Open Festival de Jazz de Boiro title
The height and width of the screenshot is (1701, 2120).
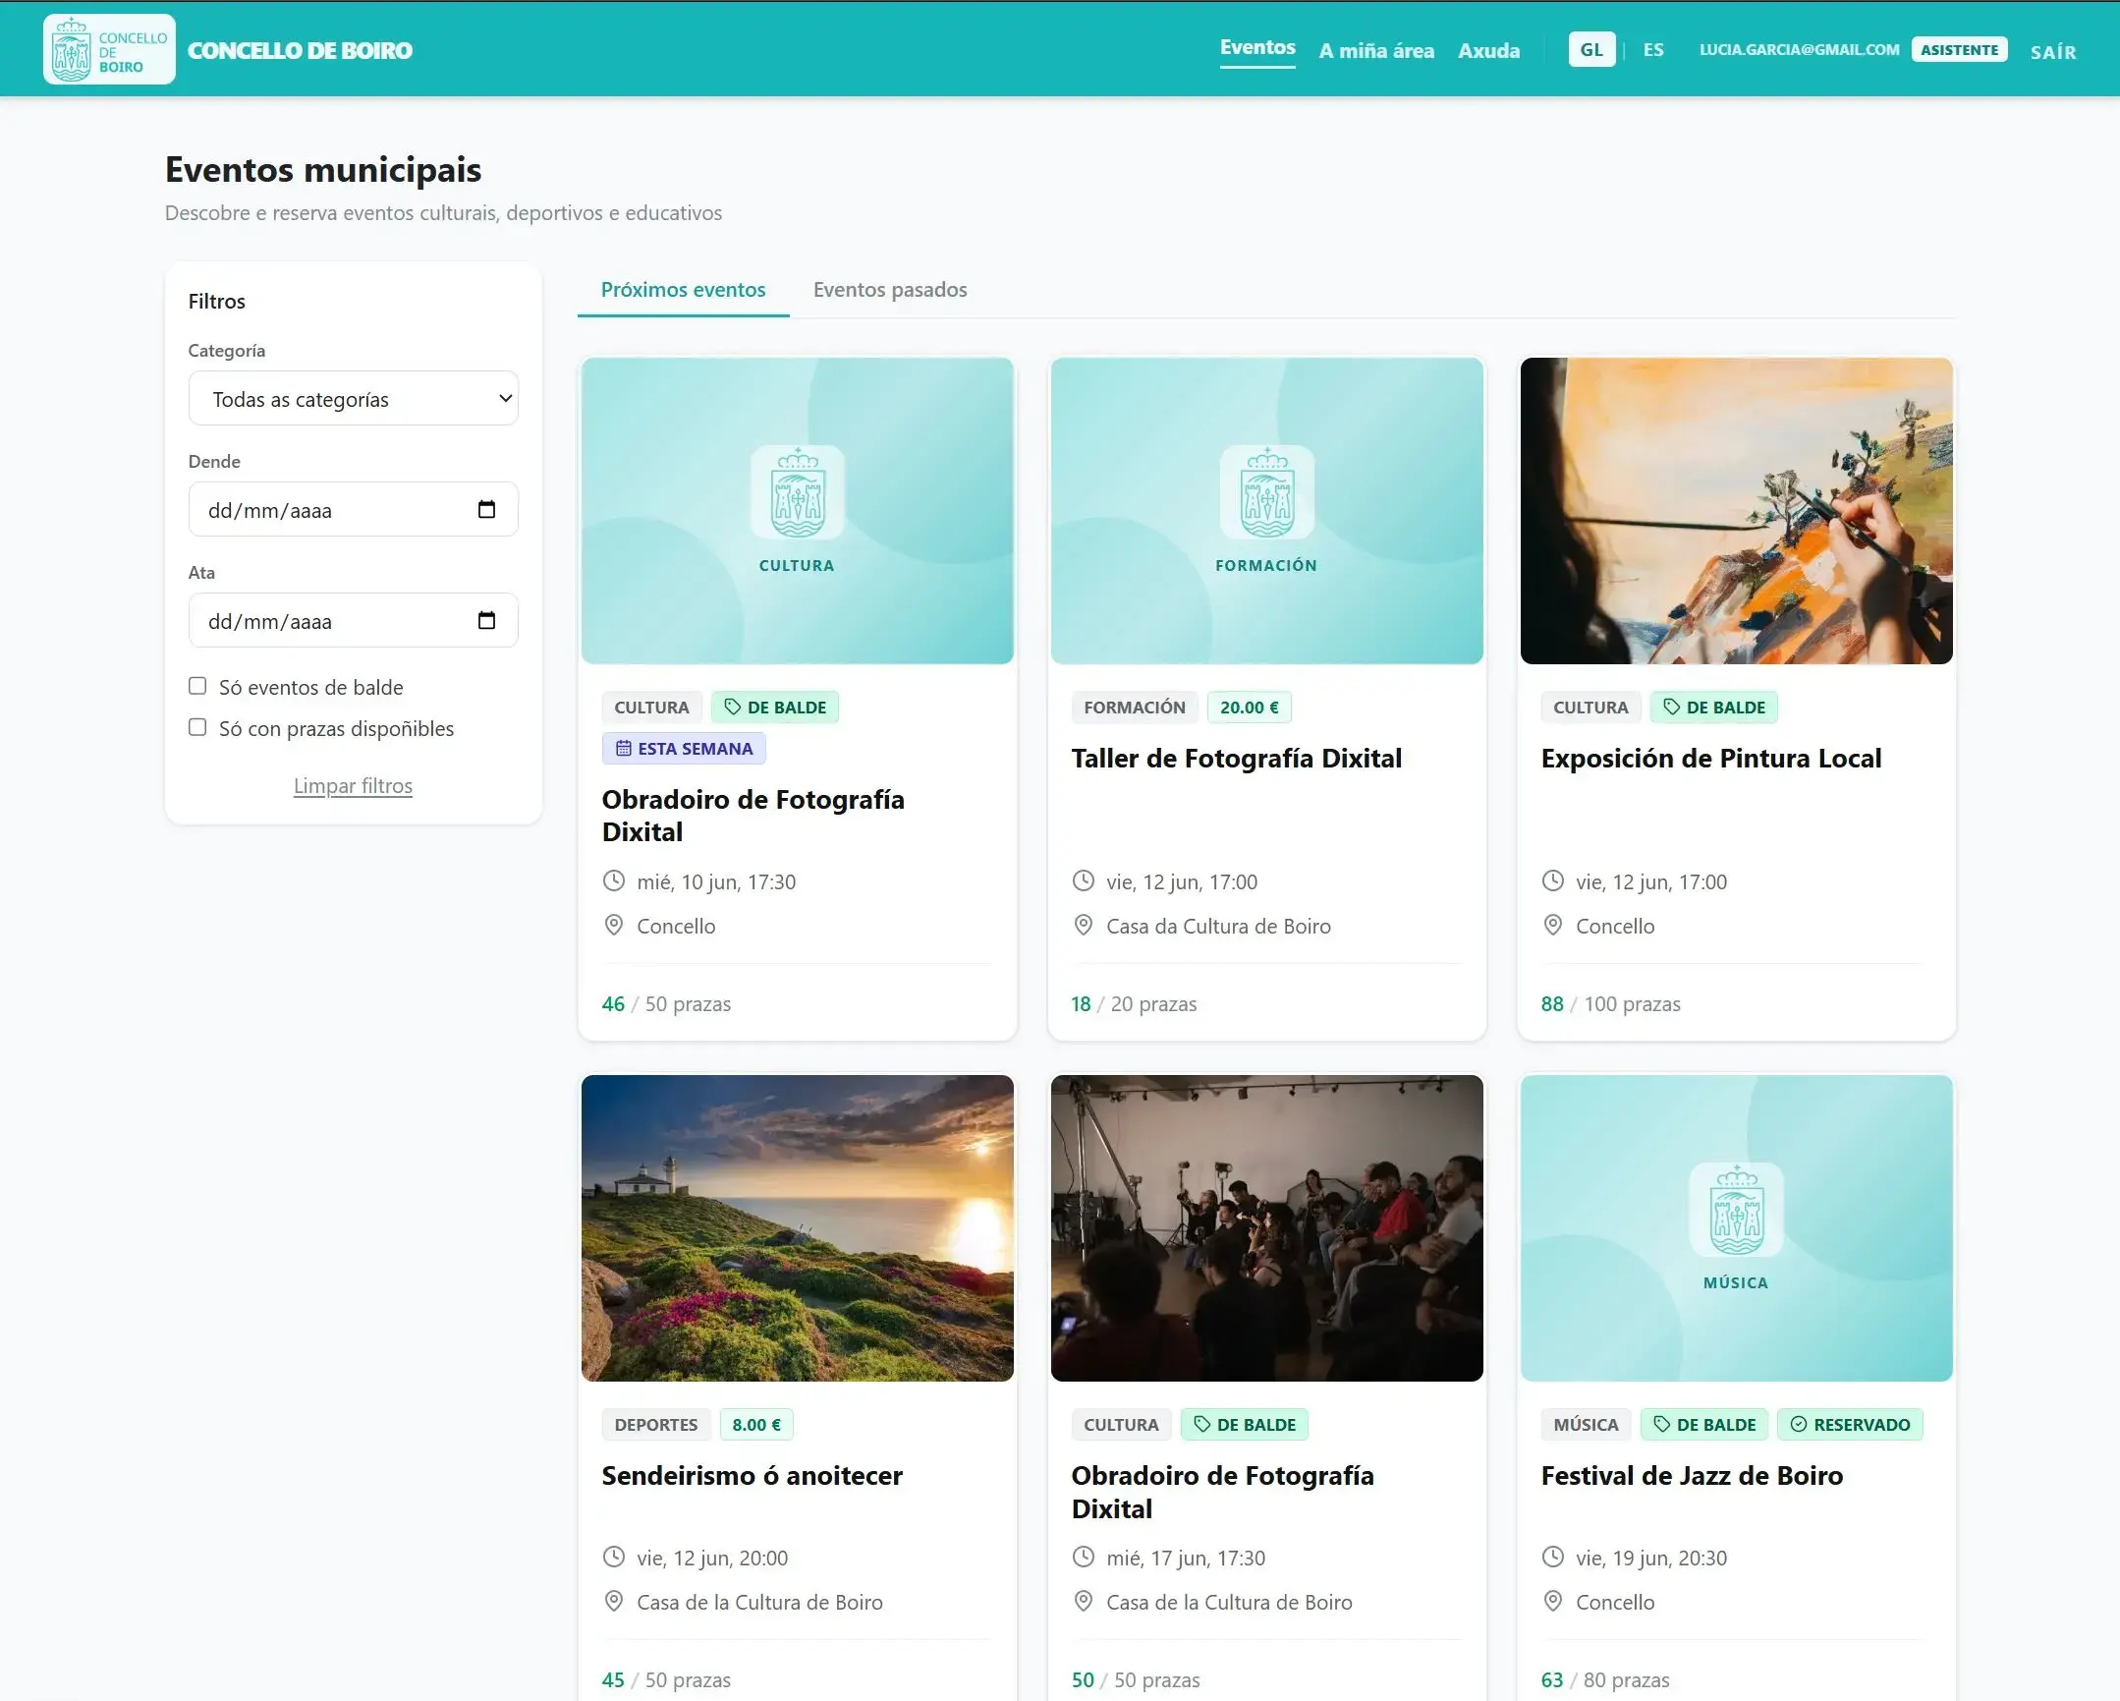1692,1475
